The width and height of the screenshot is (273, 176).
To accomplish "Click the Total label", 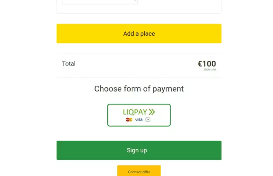I will click(69, 64).
